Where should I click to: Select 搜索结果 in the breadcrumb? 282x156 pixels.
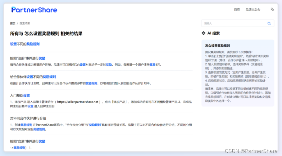25,23
